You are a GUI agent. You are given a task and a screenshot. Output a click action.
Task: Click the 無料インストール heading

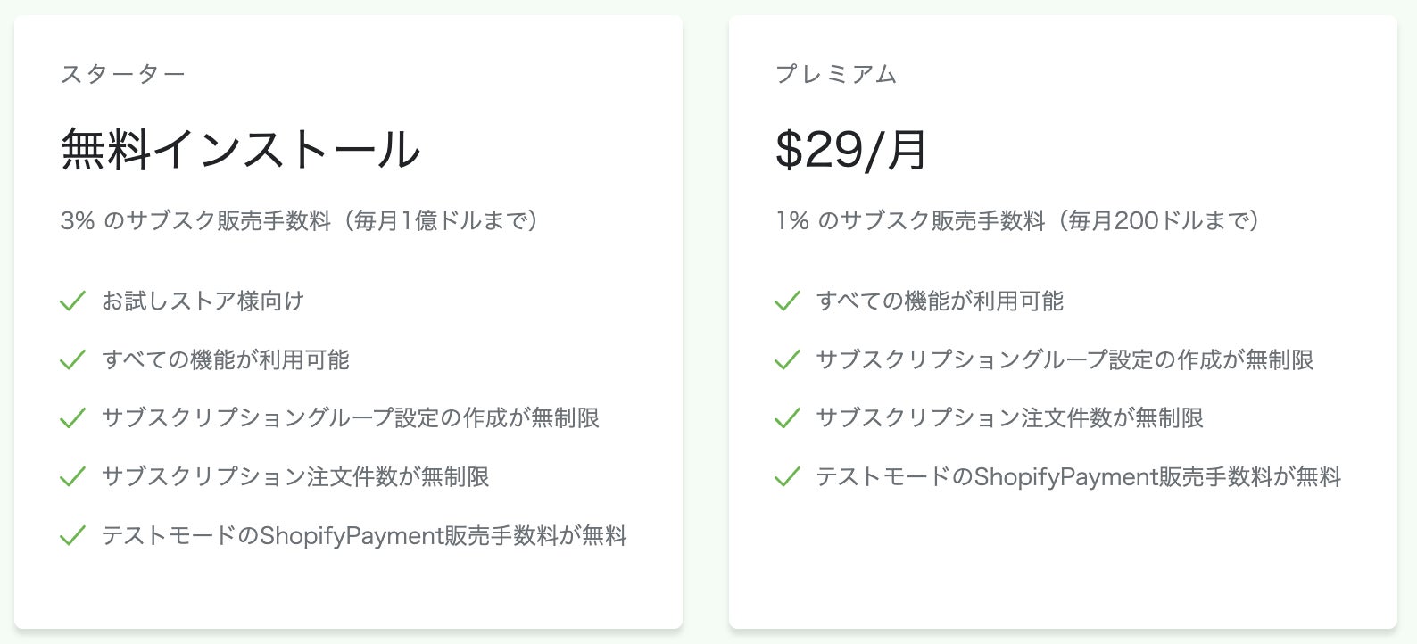coord(240,149)
